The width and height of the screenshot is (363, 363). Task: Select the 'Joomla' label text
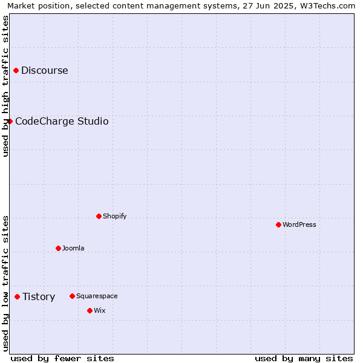(73, 248)
